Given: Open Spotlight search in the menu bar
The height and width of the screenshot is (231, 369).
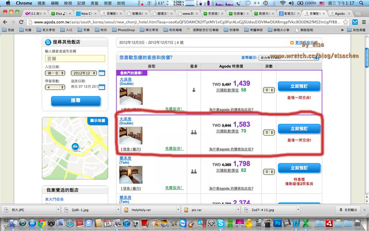Looking at the screenshot, I should click(x=361, y=3).
